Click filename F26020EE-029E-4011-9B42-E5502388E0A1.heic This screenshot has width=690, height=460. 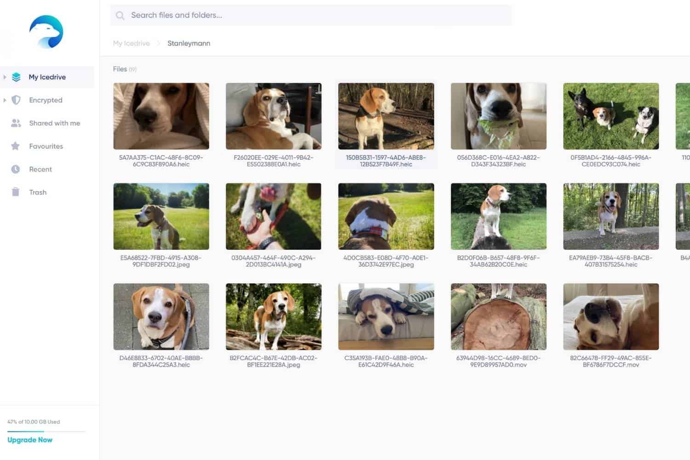pos(274,161)
